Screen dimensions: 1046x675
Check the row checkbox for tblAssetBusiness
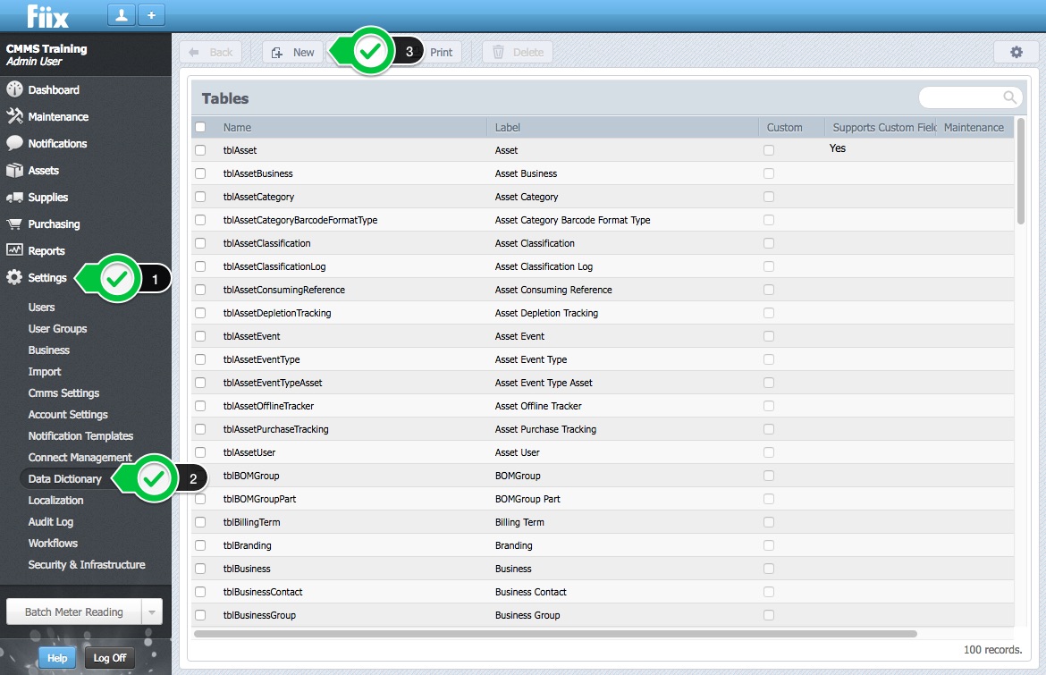click(x=200, y=173)
